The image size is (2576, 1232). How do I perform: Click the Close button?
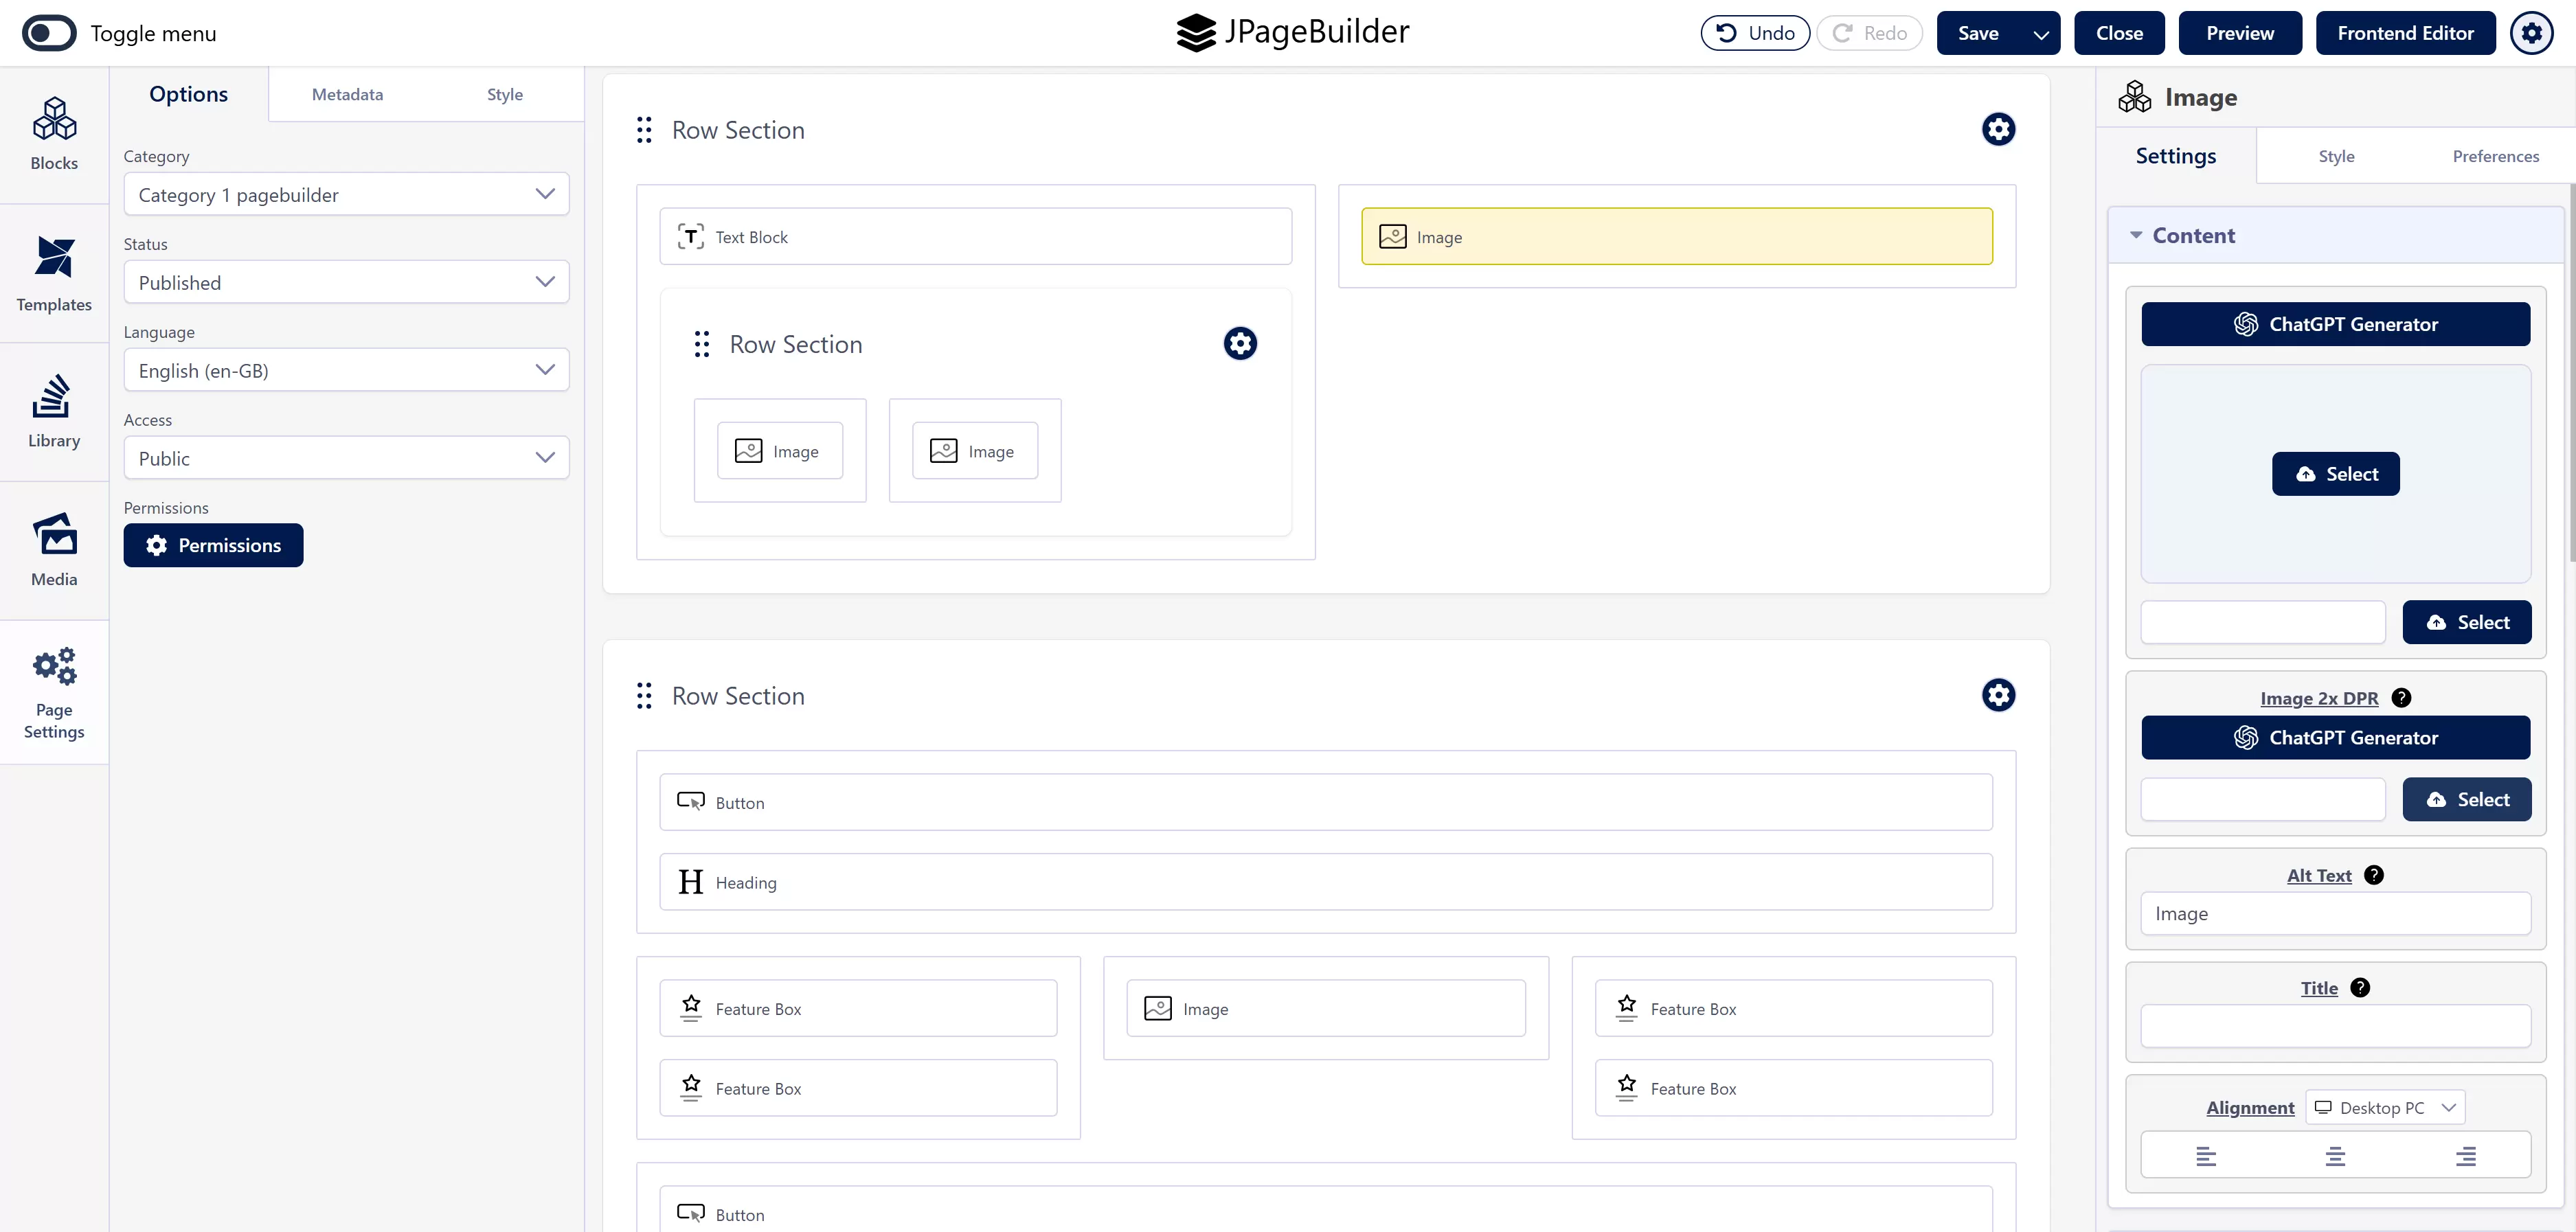point(2119,33)
